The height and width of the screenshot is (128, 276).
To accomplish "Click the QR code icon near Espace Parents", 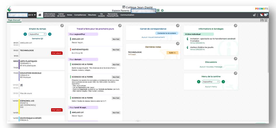I will 158,10.
